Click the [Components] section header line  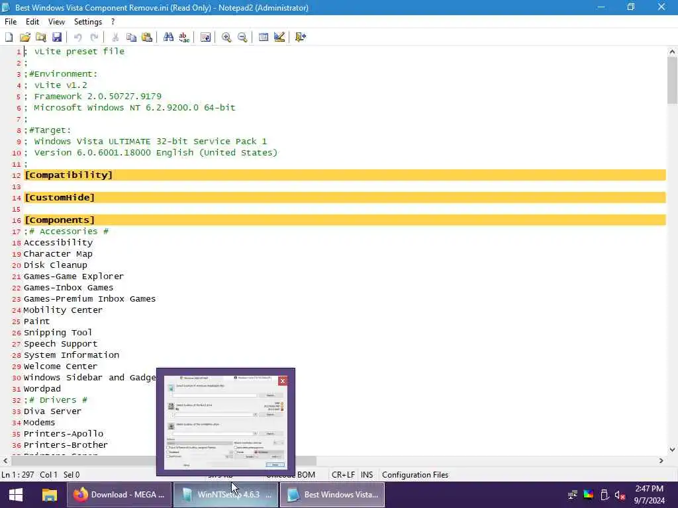344,220
